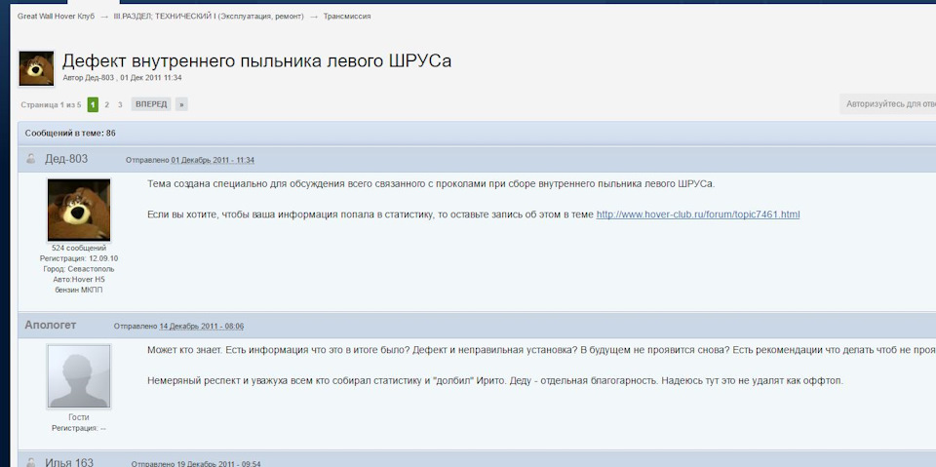This screenshot has height=467, width=936.
Task: Open the hover-club.ru topic7461 link
Action: tap(698, 214)
